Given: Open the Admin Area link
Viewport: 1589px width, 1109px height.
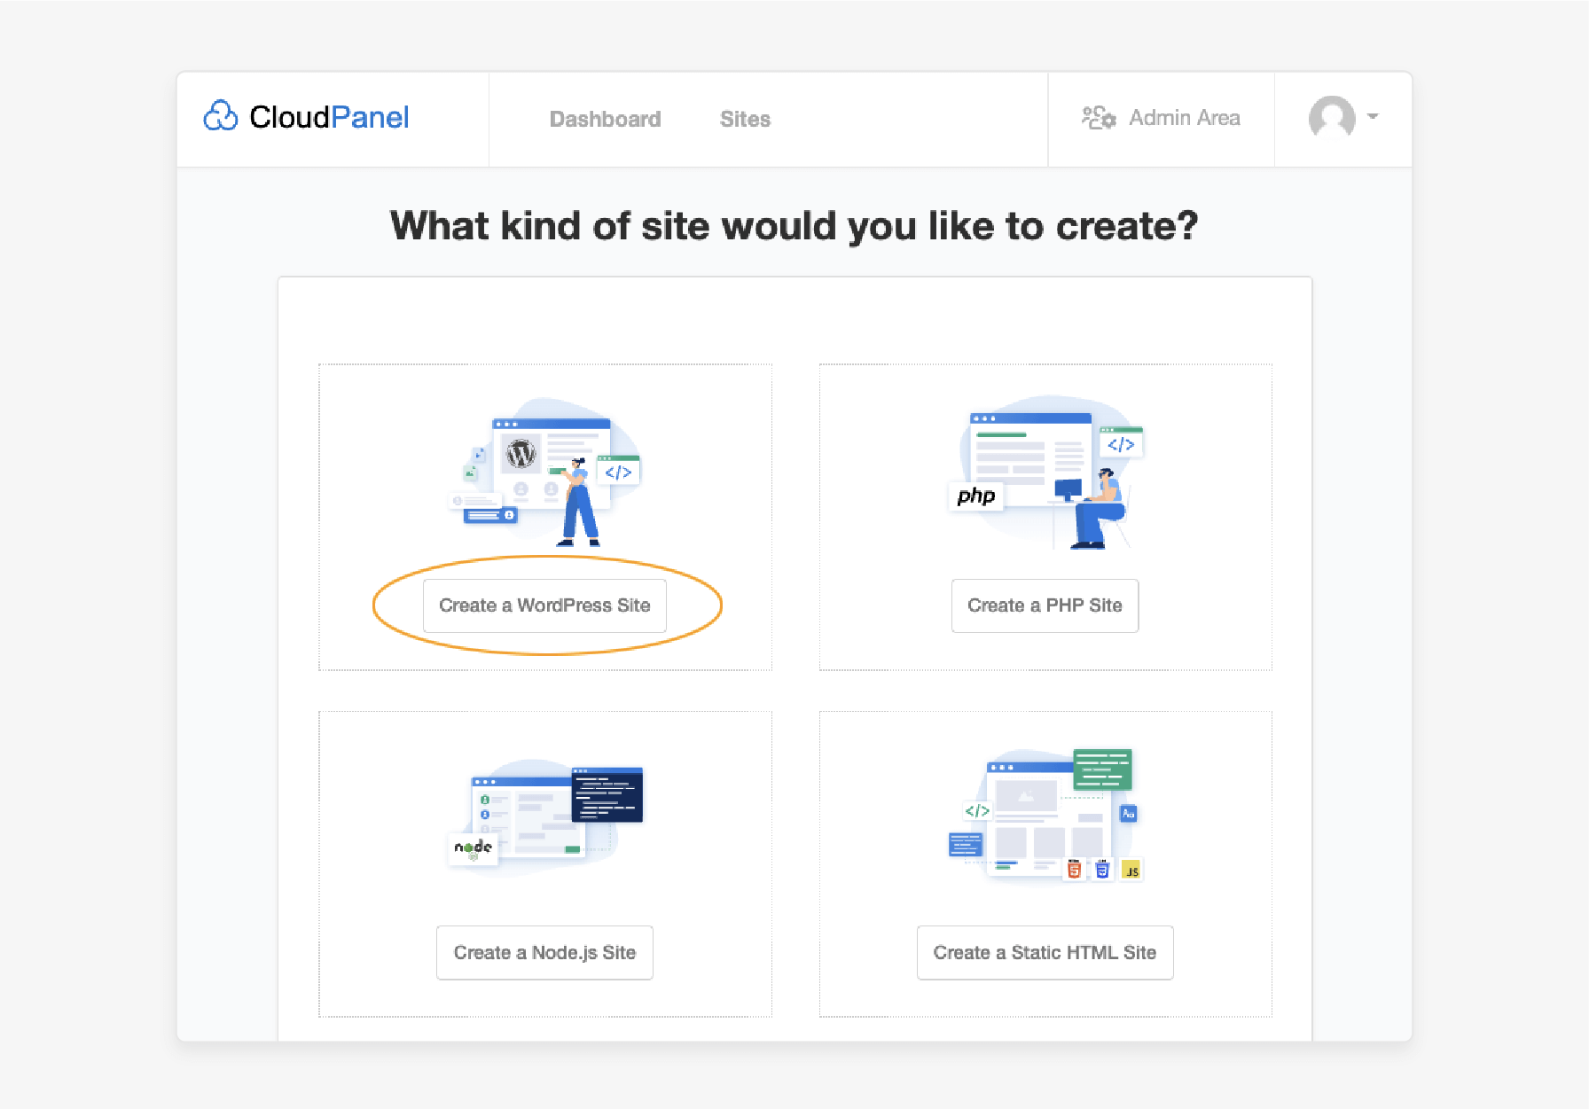Looking at the screenshot, I should coord(1184,118).
